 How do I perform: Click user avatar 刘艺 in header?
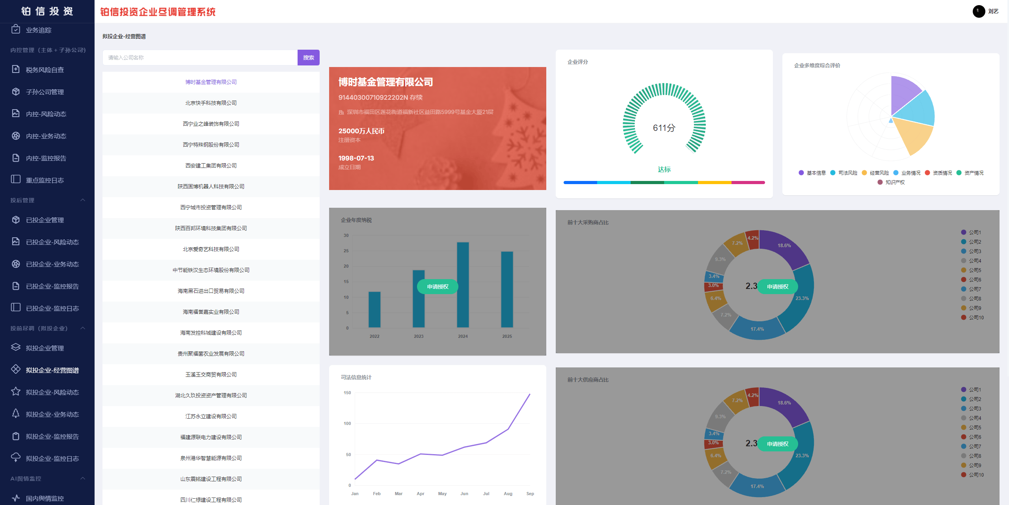pos(979,11)
